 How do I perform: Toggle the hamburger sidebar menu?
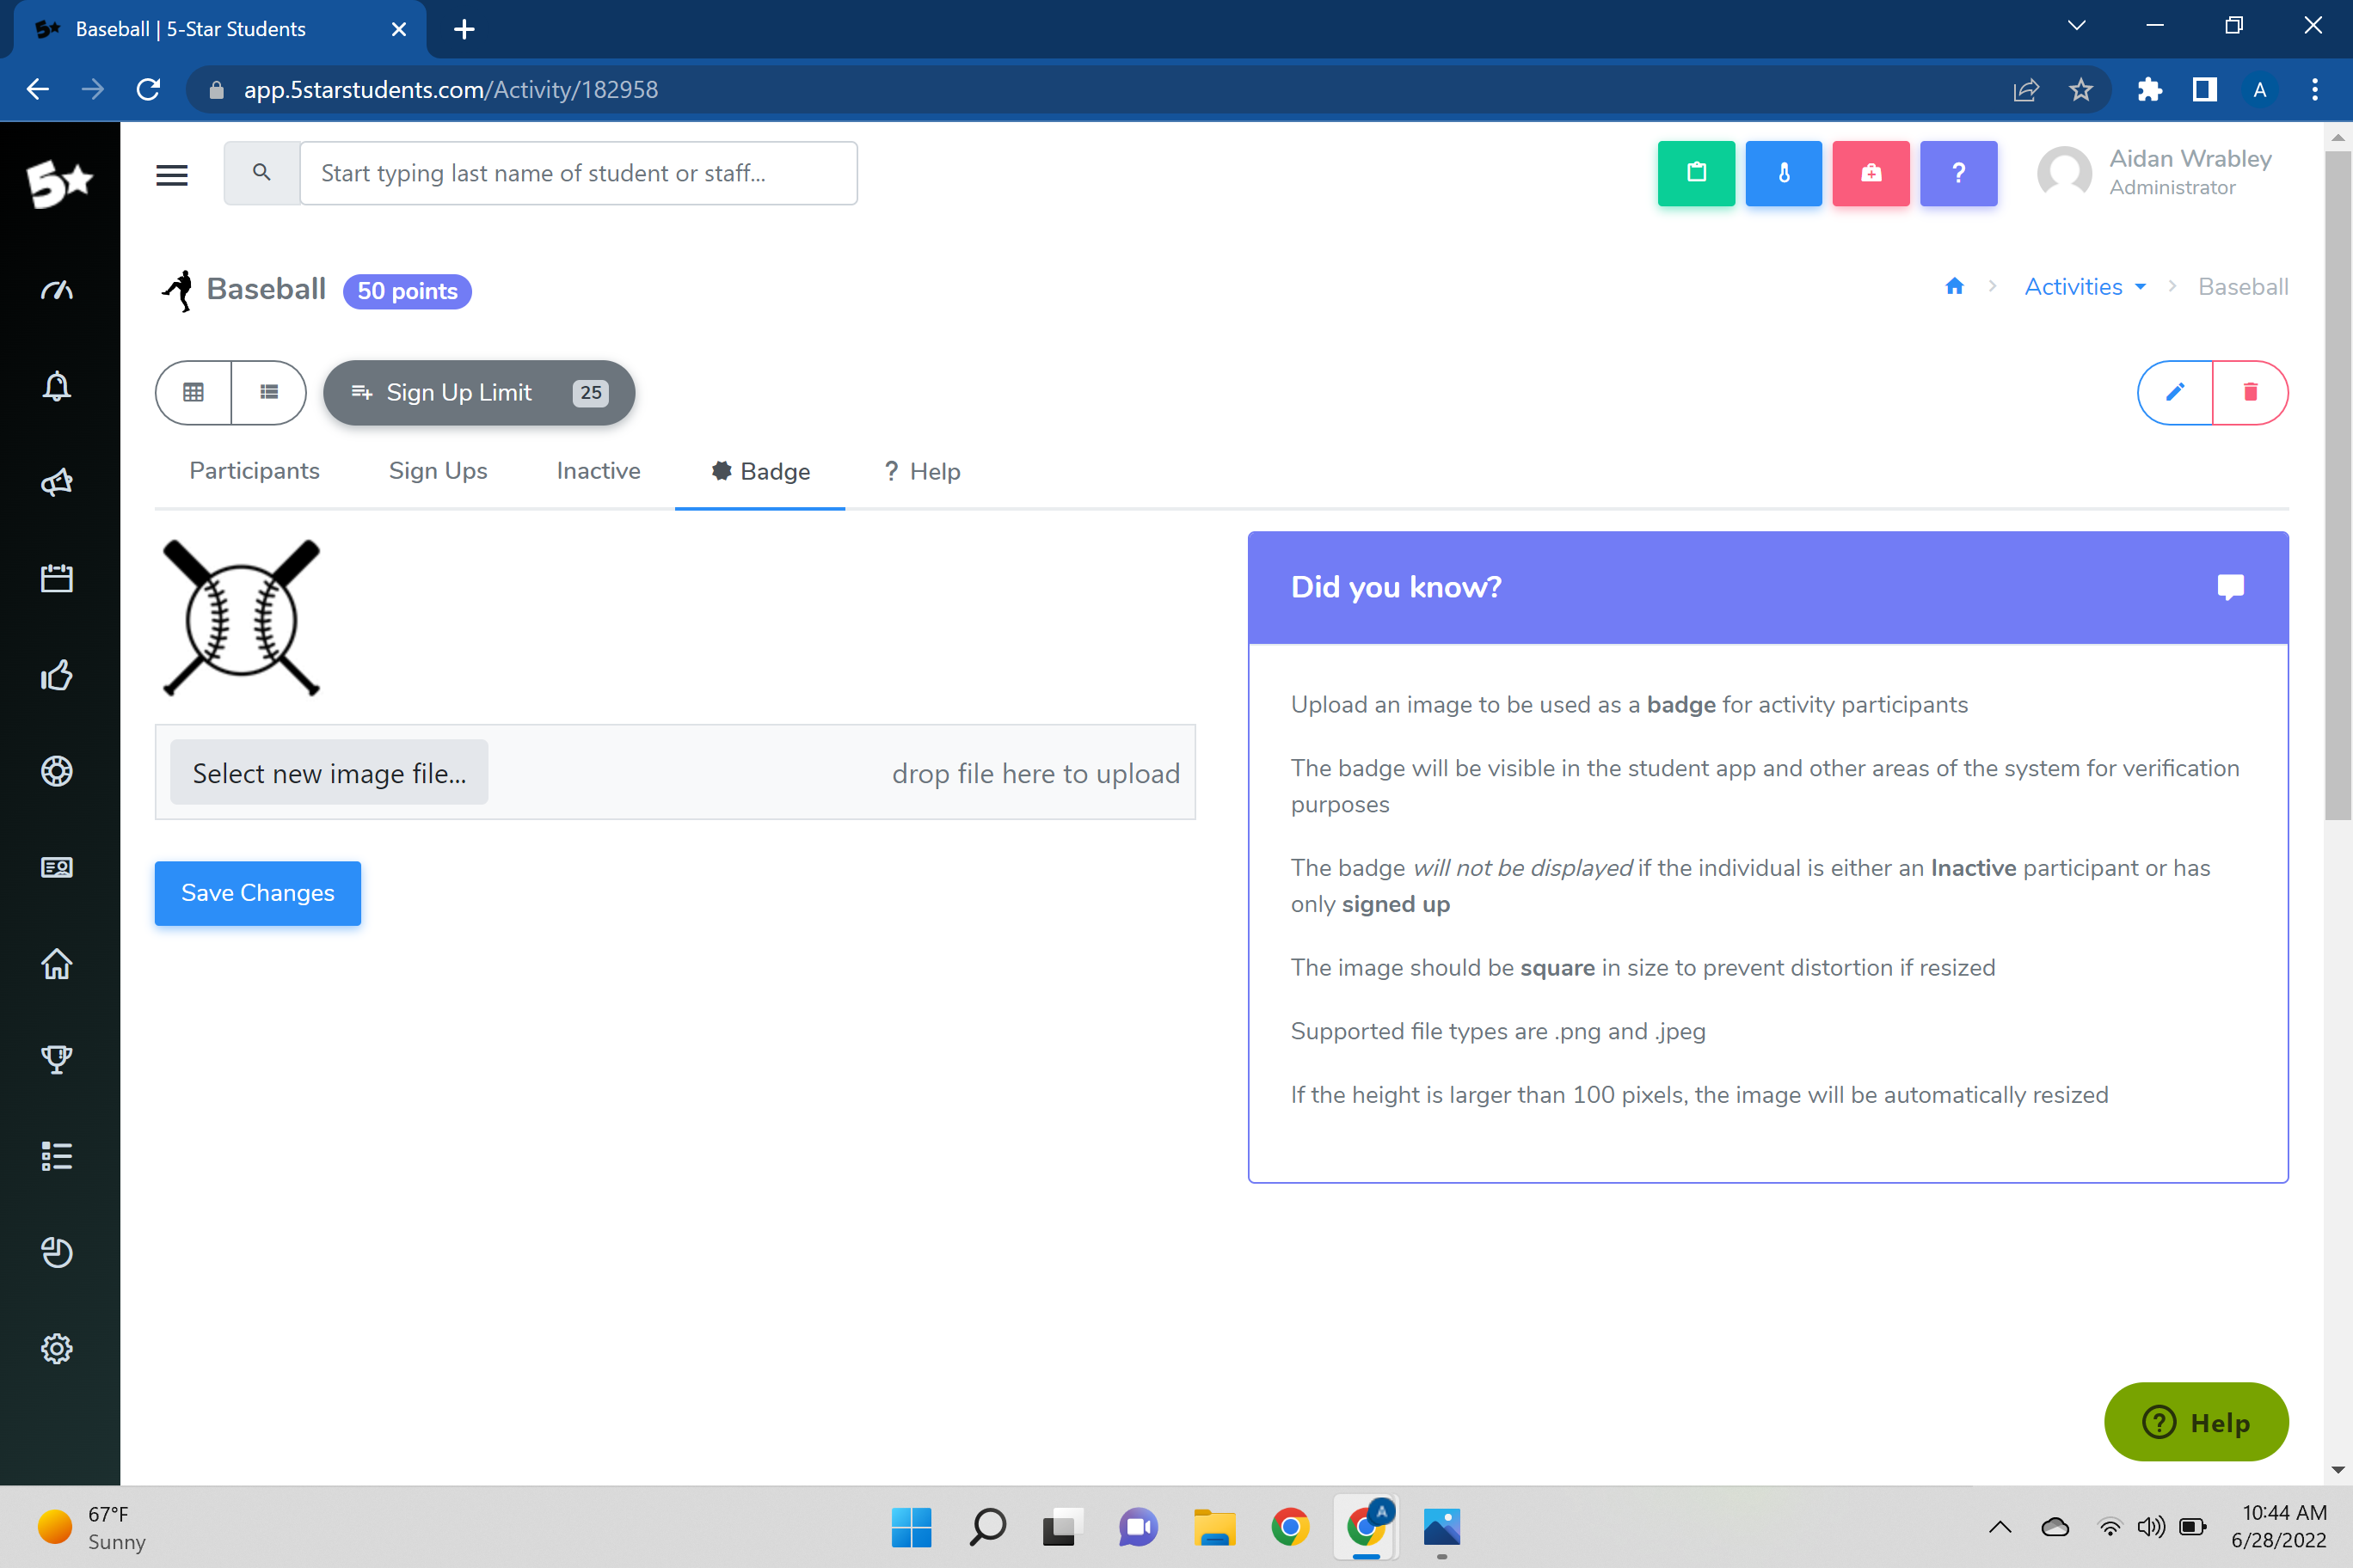(172, 175)
